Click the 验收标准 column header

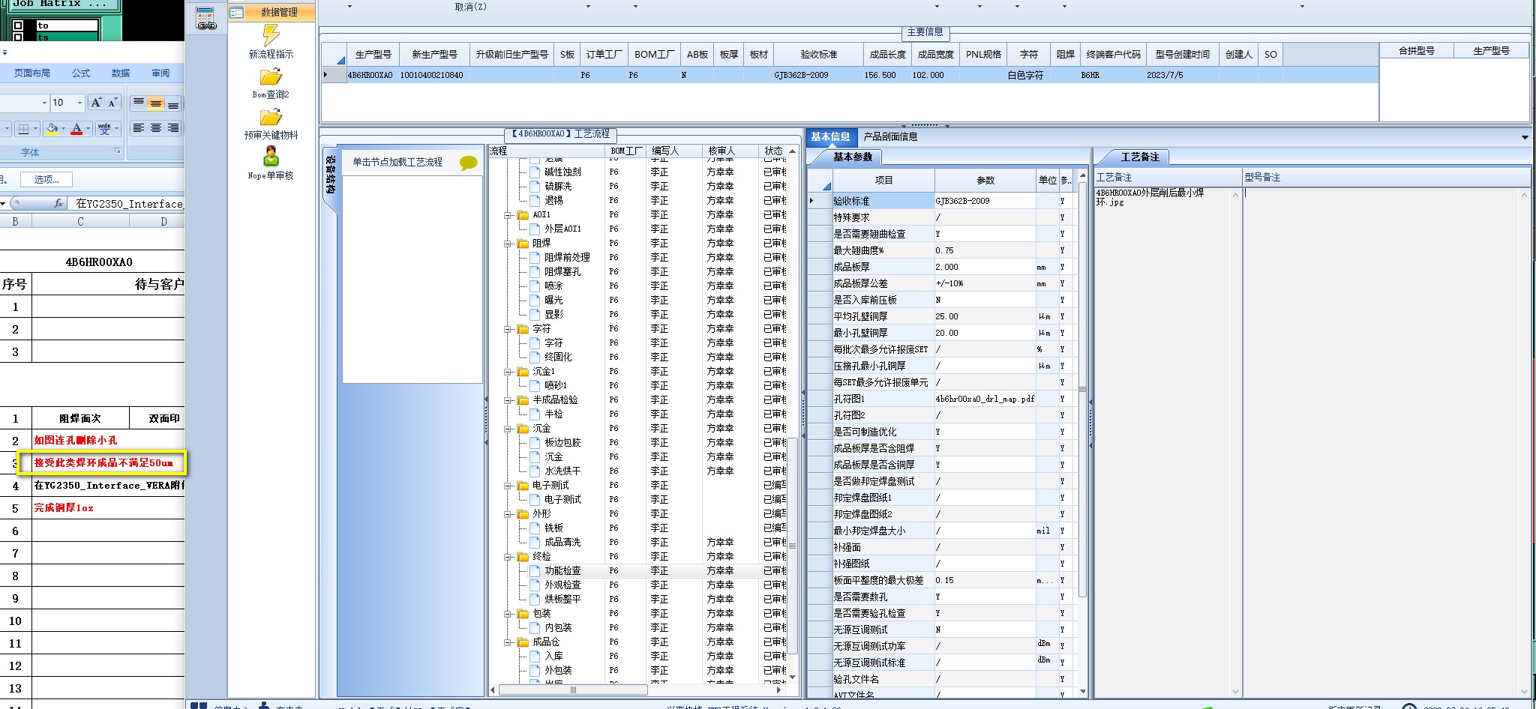coord(818,54)
